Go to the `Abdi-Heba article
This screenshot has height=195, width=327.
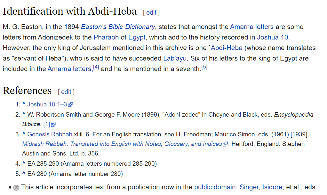pos(226,48)
